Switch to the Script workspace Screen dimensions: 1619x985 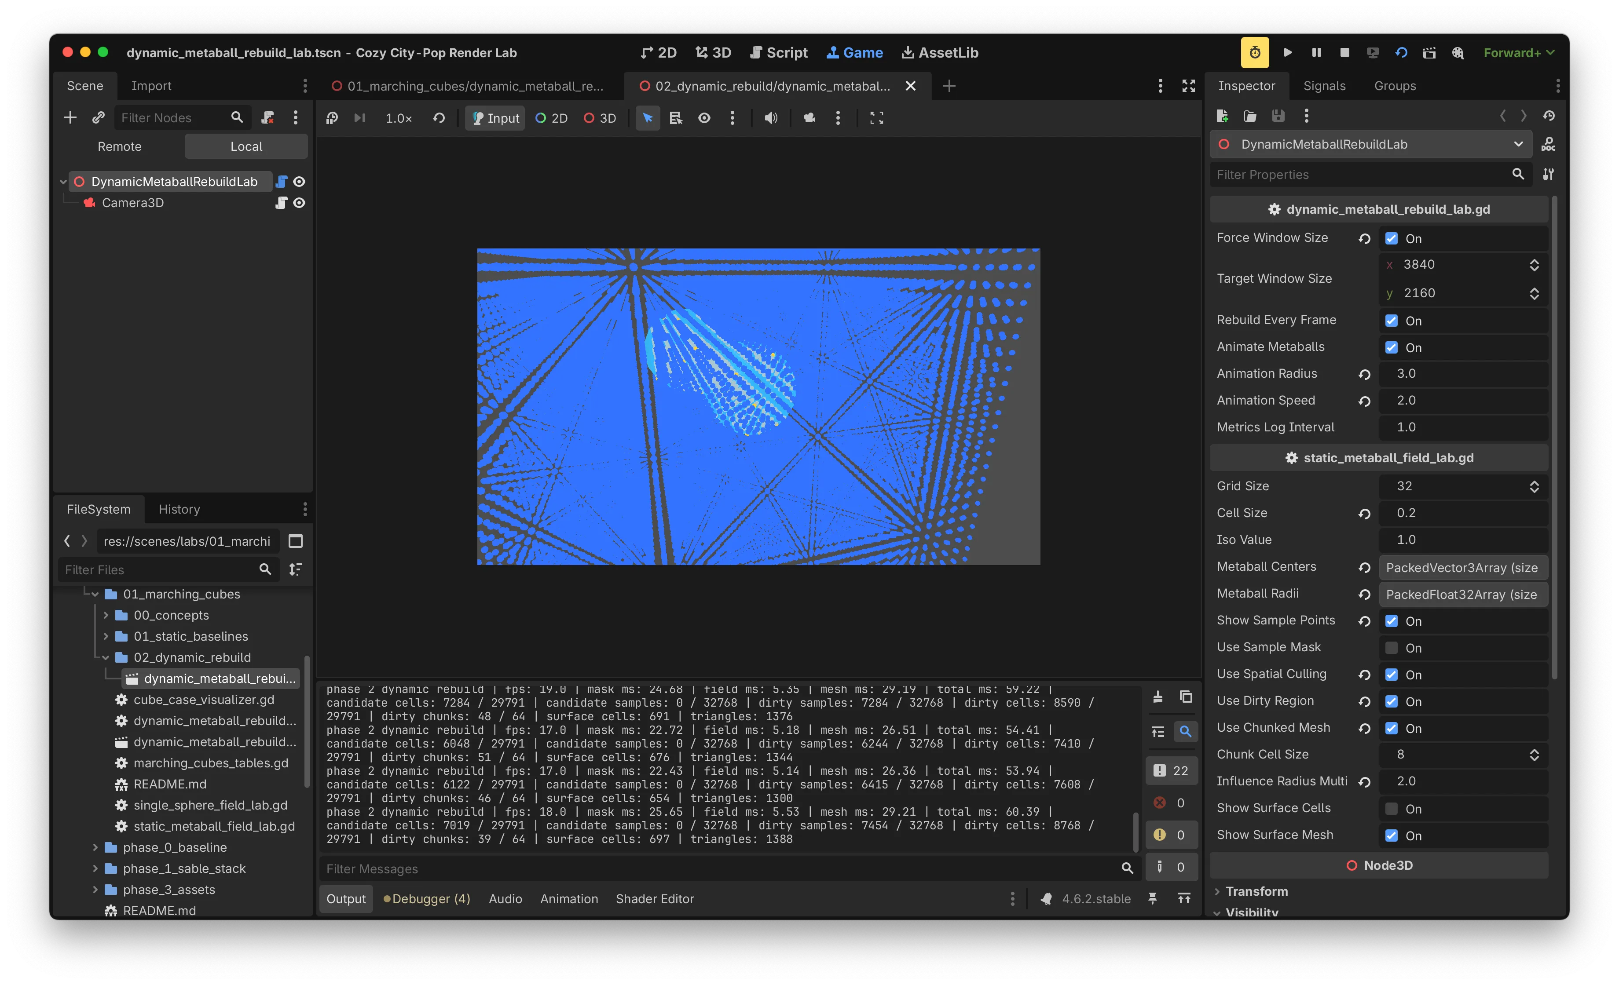(x=779, y=52)
